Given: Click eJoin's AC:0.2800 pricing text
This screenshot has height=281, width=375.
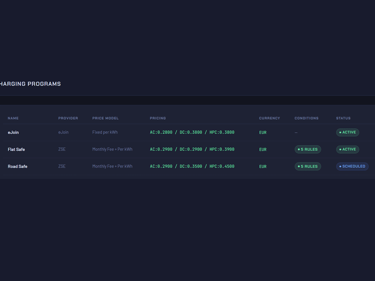Looking at the screenshot, I should click(161, 132).
